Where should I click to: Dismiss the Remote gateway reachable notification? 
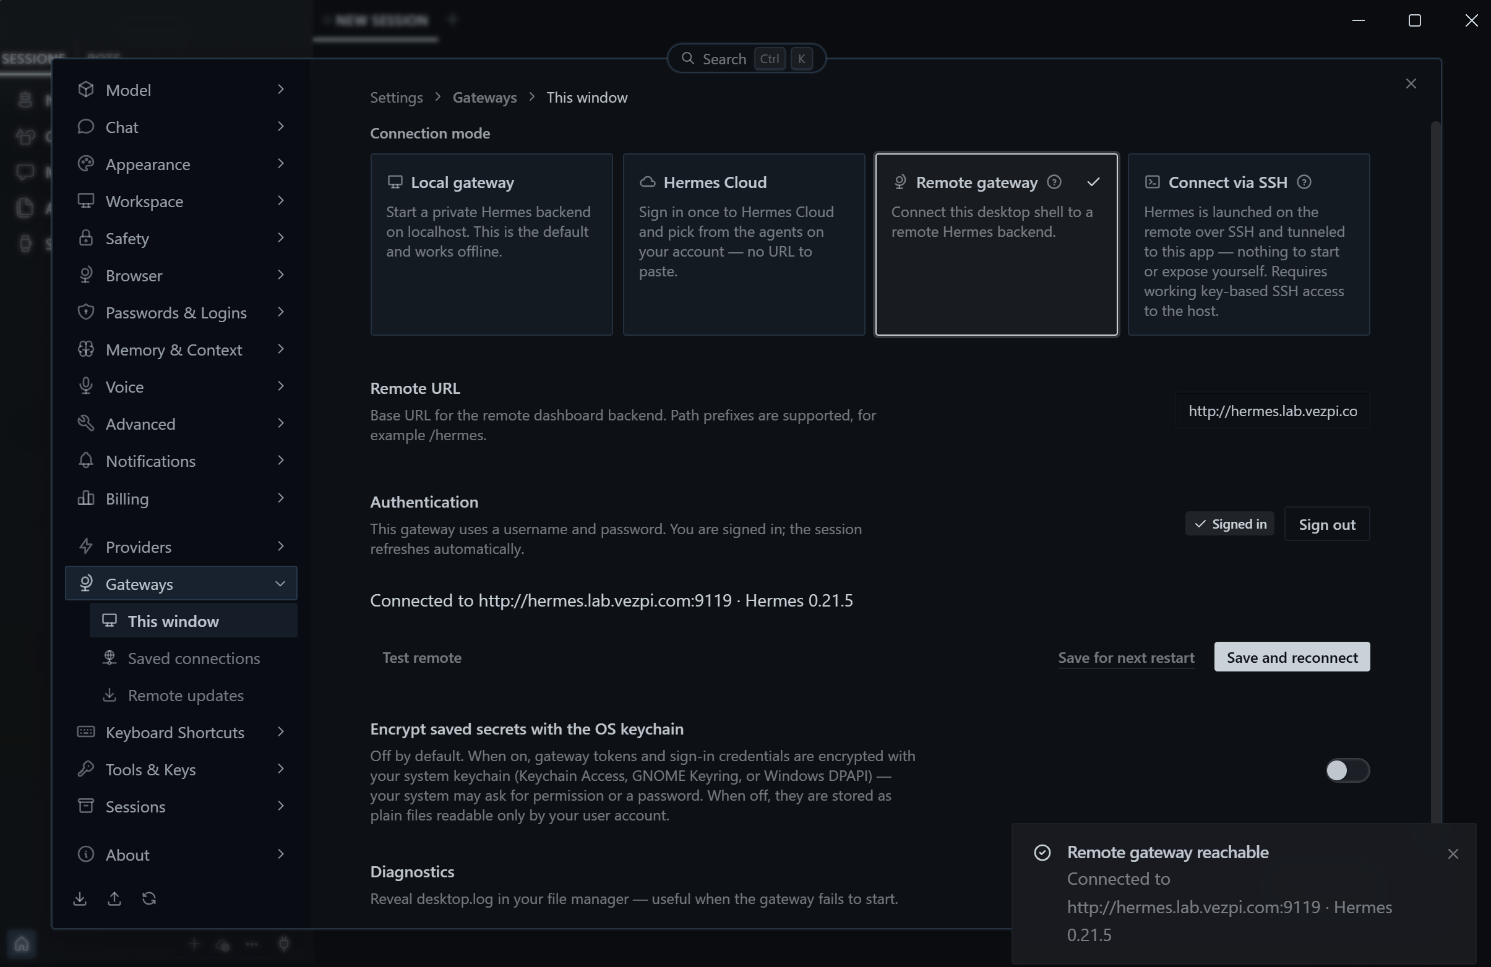tap(1453, 854)
